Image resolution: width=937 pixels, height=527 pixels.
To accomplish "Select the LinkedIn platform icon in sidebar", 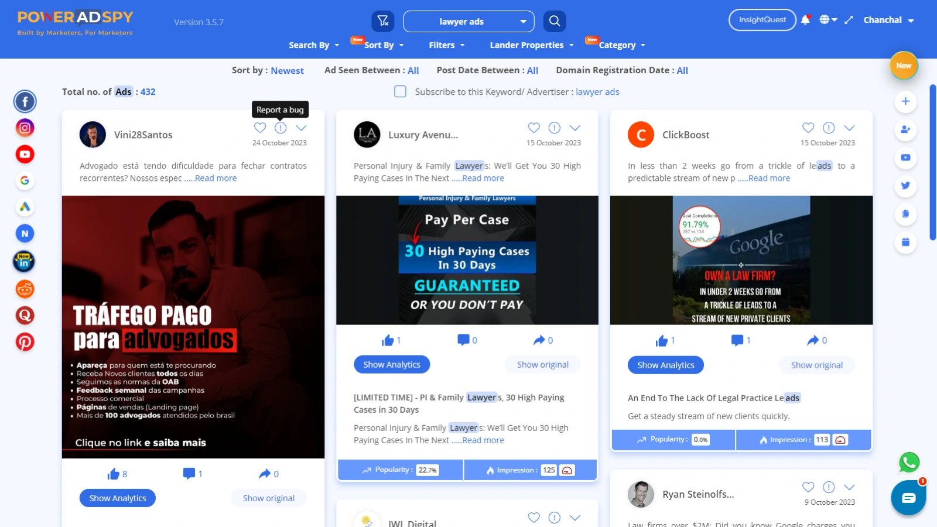I will [24, 262].
